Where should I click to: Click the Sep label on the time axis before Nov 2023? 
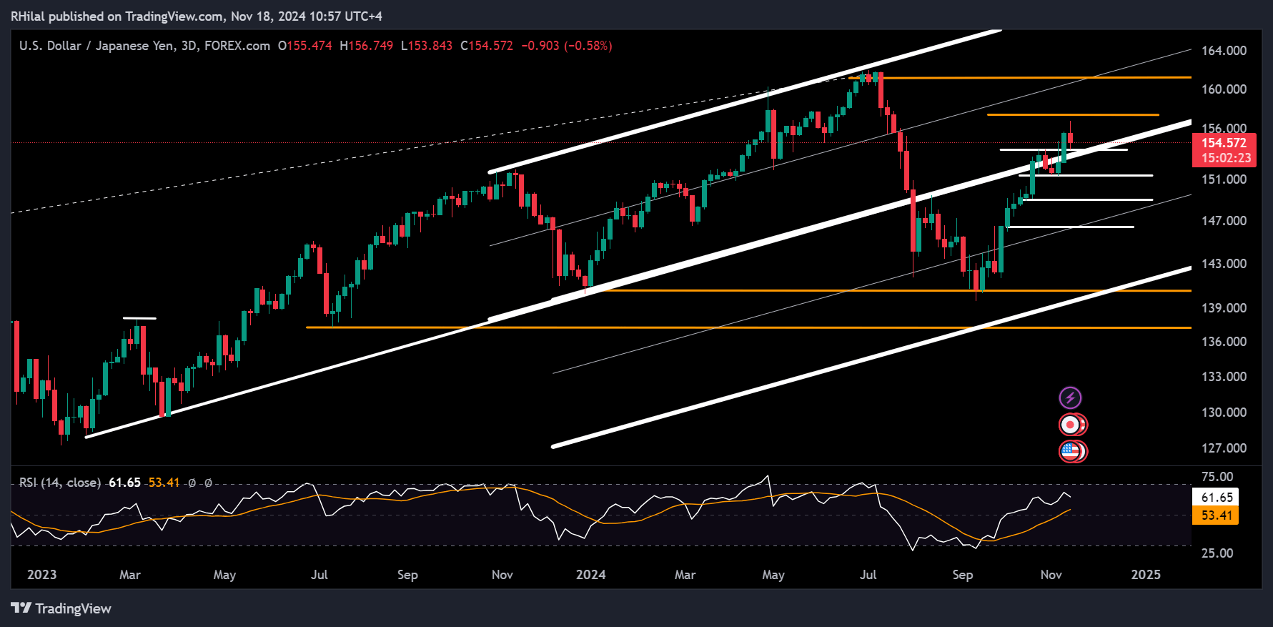[x=407, y=575]
